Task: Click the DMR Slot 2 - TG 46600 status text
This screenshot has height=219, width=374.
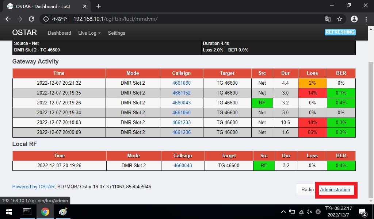Action: [x=37, y=50]
